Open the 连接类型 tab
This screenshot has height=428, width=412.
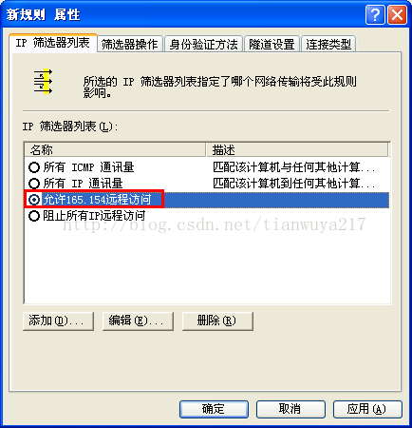coord(328,44)
